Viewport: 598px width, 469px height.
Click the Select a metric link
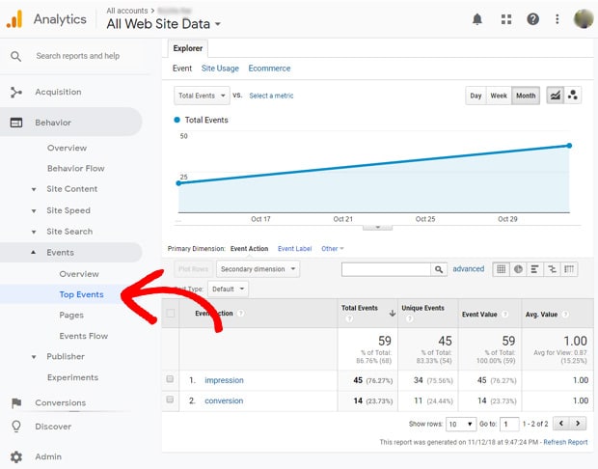click(x=271, y=96)
